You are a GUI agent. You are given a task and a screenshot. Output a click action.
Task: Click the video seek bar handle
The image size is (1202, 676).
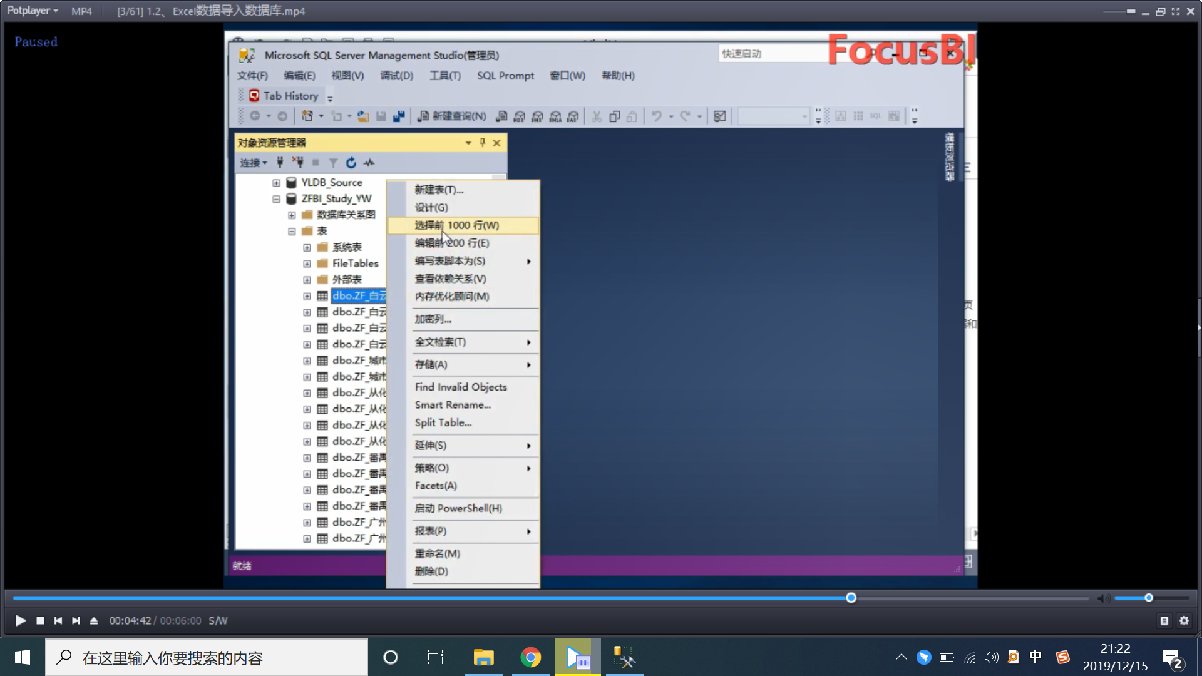(851, 598)
